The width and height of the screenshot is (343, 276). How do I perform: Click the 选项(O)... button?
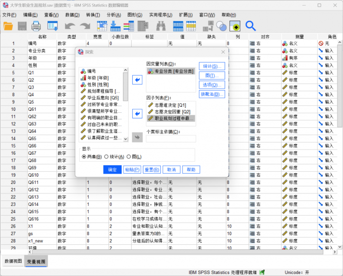212,85
